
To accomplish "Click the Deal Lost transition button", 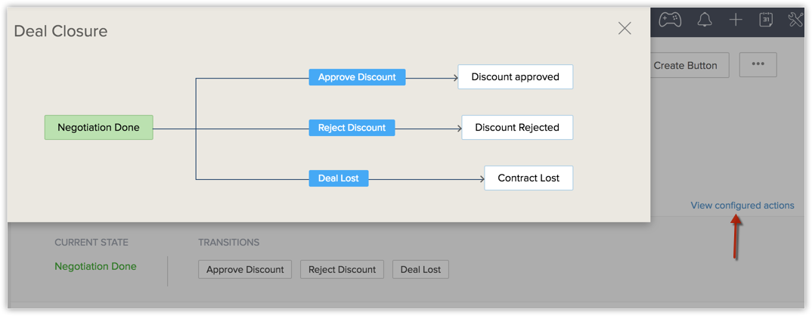I will [x=420, y=269].
